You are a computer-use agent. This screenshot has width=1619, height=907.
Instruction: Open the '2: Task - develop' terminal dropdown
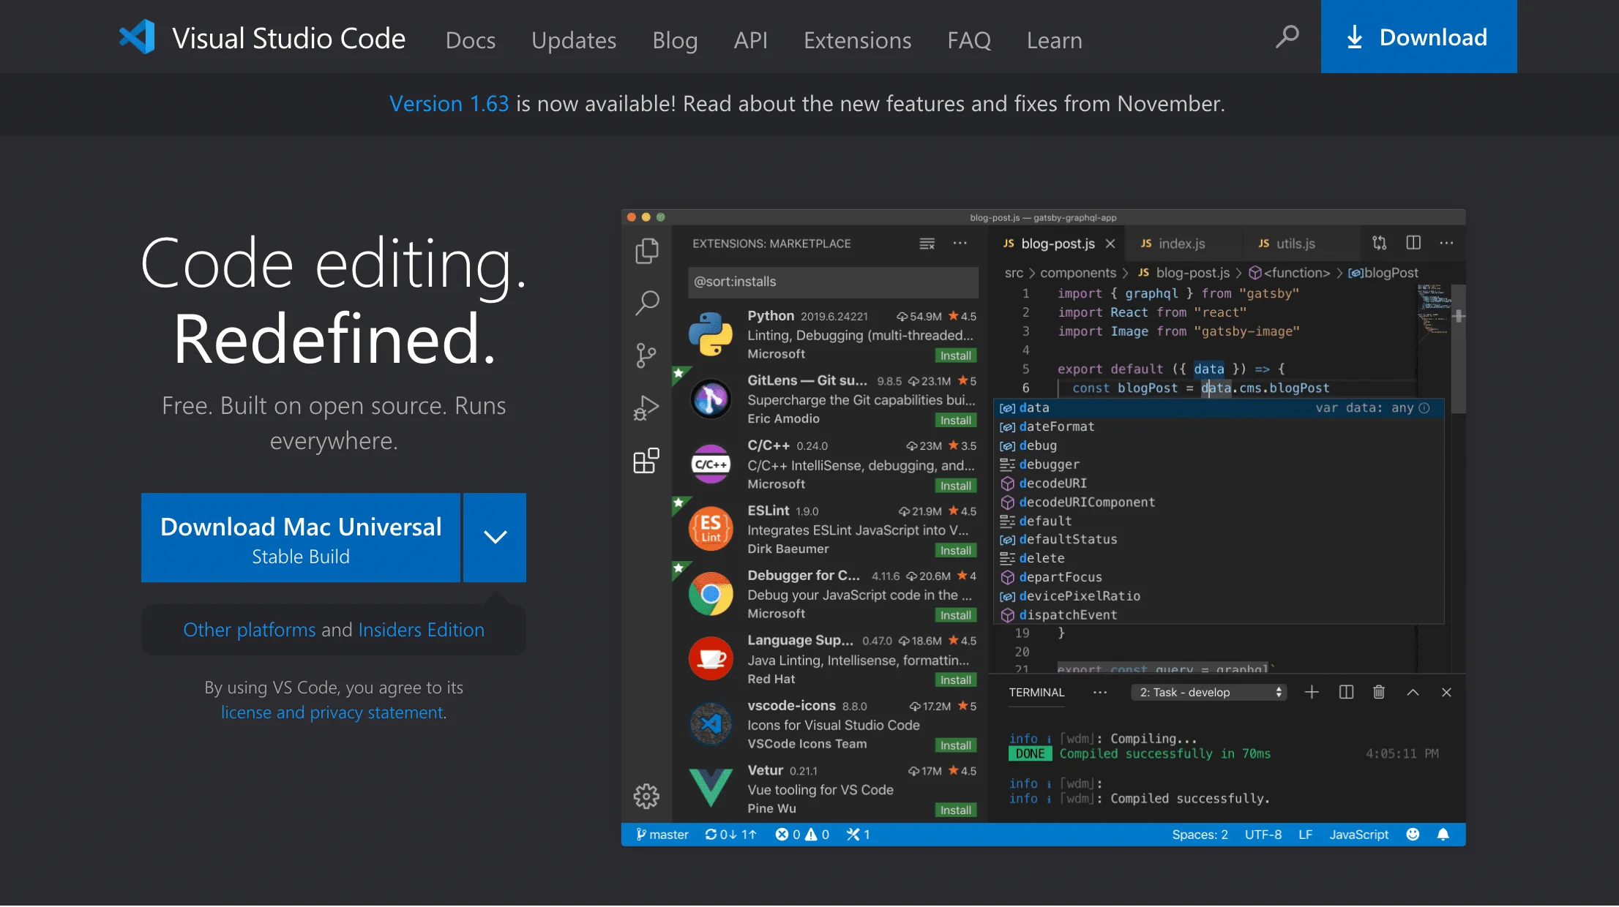[1208, 692]
